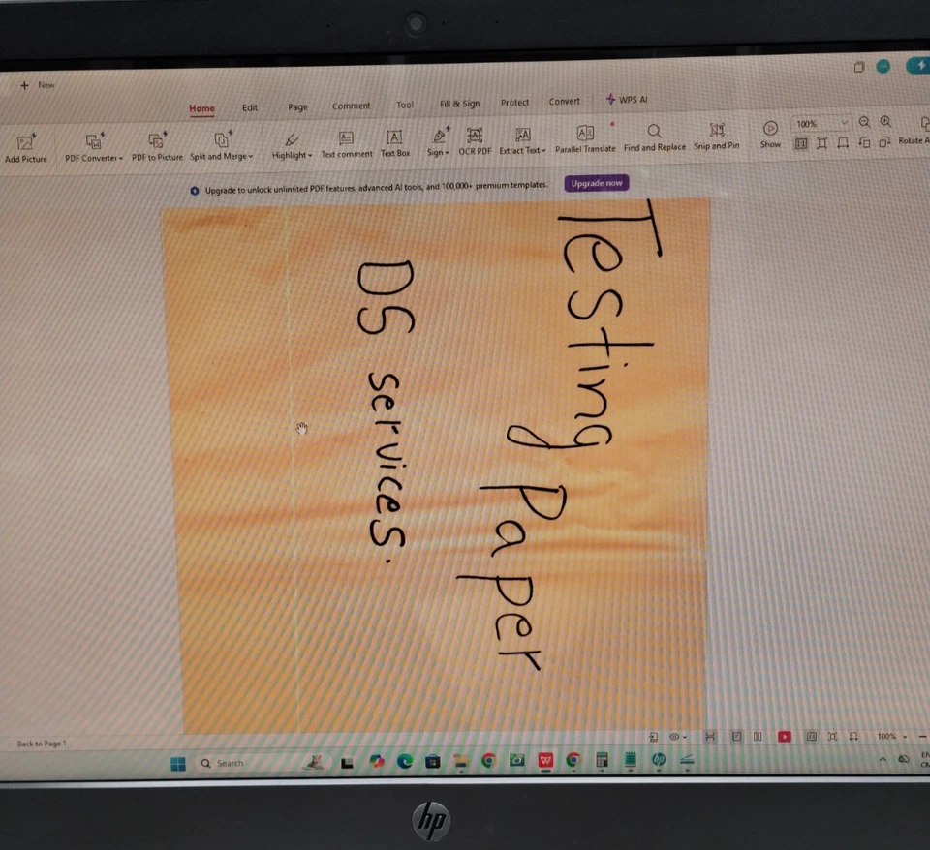Switch to the Home tab

(201, 108)
